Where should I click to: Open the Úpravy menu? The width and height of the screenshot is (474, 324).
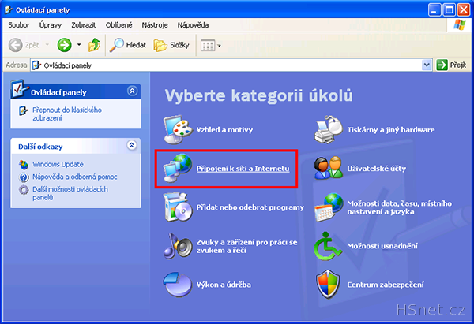click(x=51, y=25)
